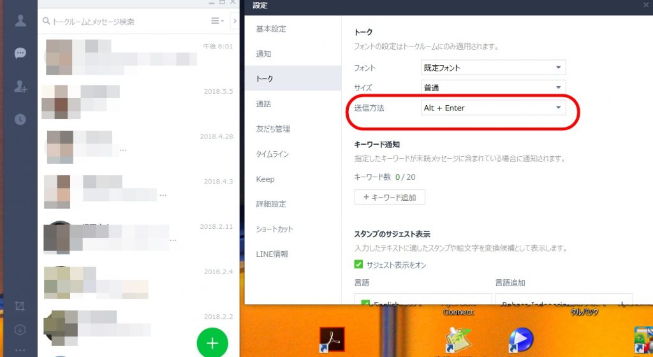
Task: Click the add friend icon
Action: (x=20, y=86)
